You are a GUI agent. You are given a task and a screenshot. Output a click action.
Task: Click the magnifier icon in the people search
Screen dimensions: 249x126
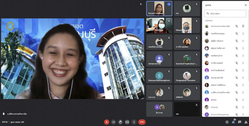click(x=208, y=13)
